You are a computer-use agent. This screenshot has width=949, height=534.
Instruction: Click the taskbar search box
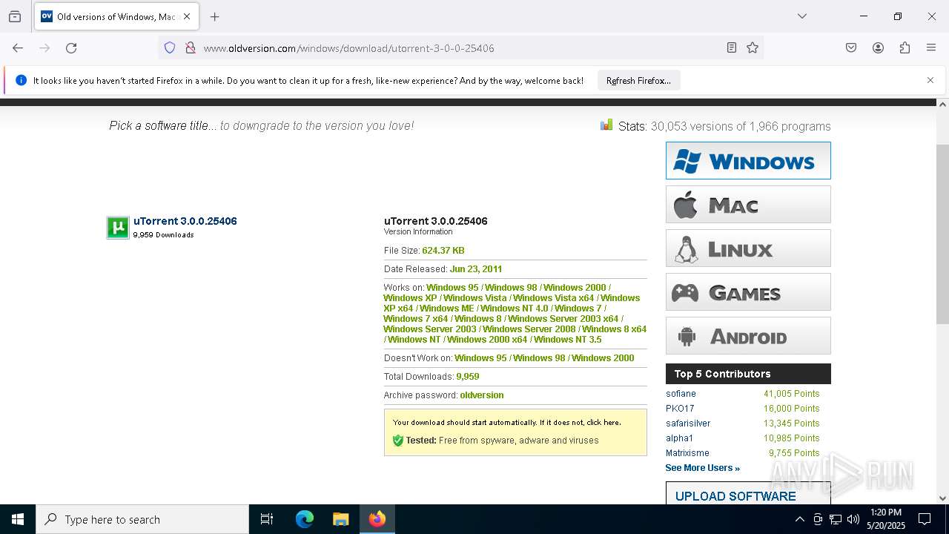142,519
